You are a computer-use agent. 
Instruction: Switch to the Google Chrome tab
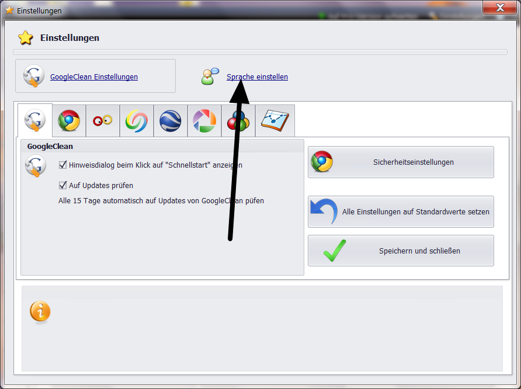pyautogui.click(x=69, y=120)
